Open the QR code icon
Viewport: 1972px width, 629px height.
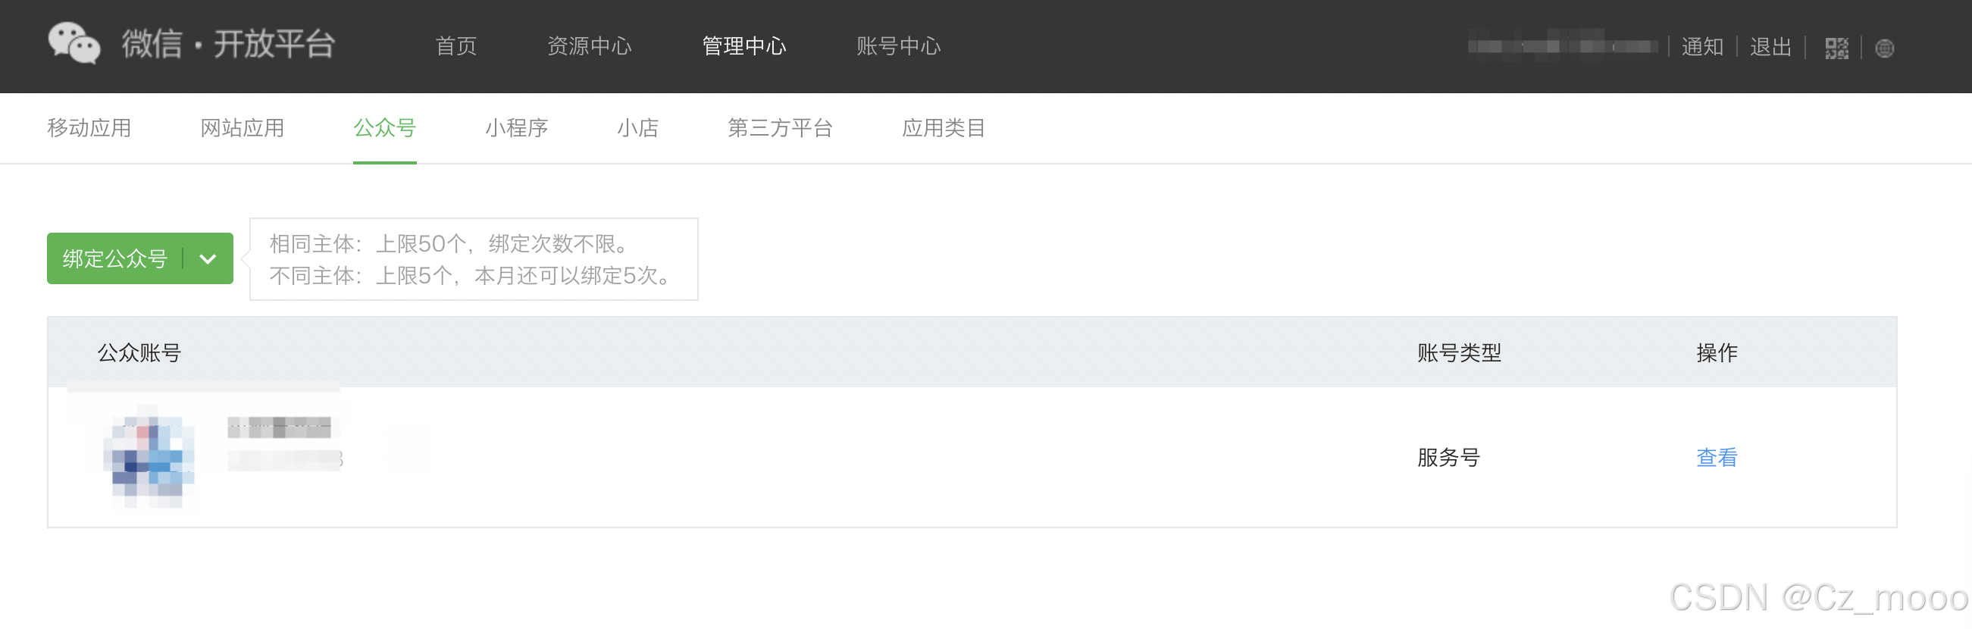[1836, 49]
